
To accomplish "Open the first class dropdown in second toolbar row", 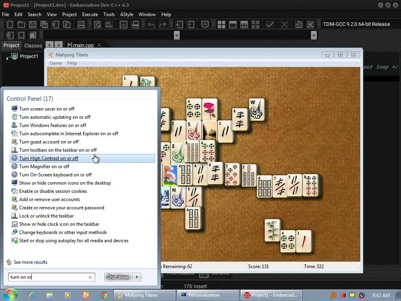I will point(177,35).
